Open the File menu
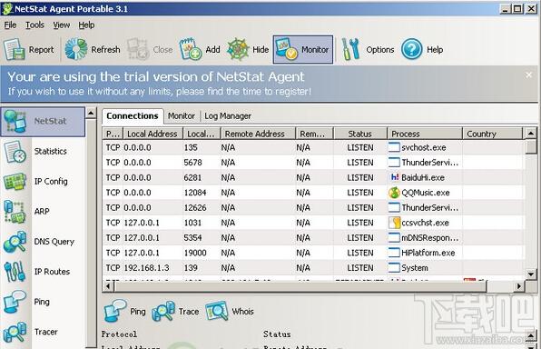 coord(10,25)
